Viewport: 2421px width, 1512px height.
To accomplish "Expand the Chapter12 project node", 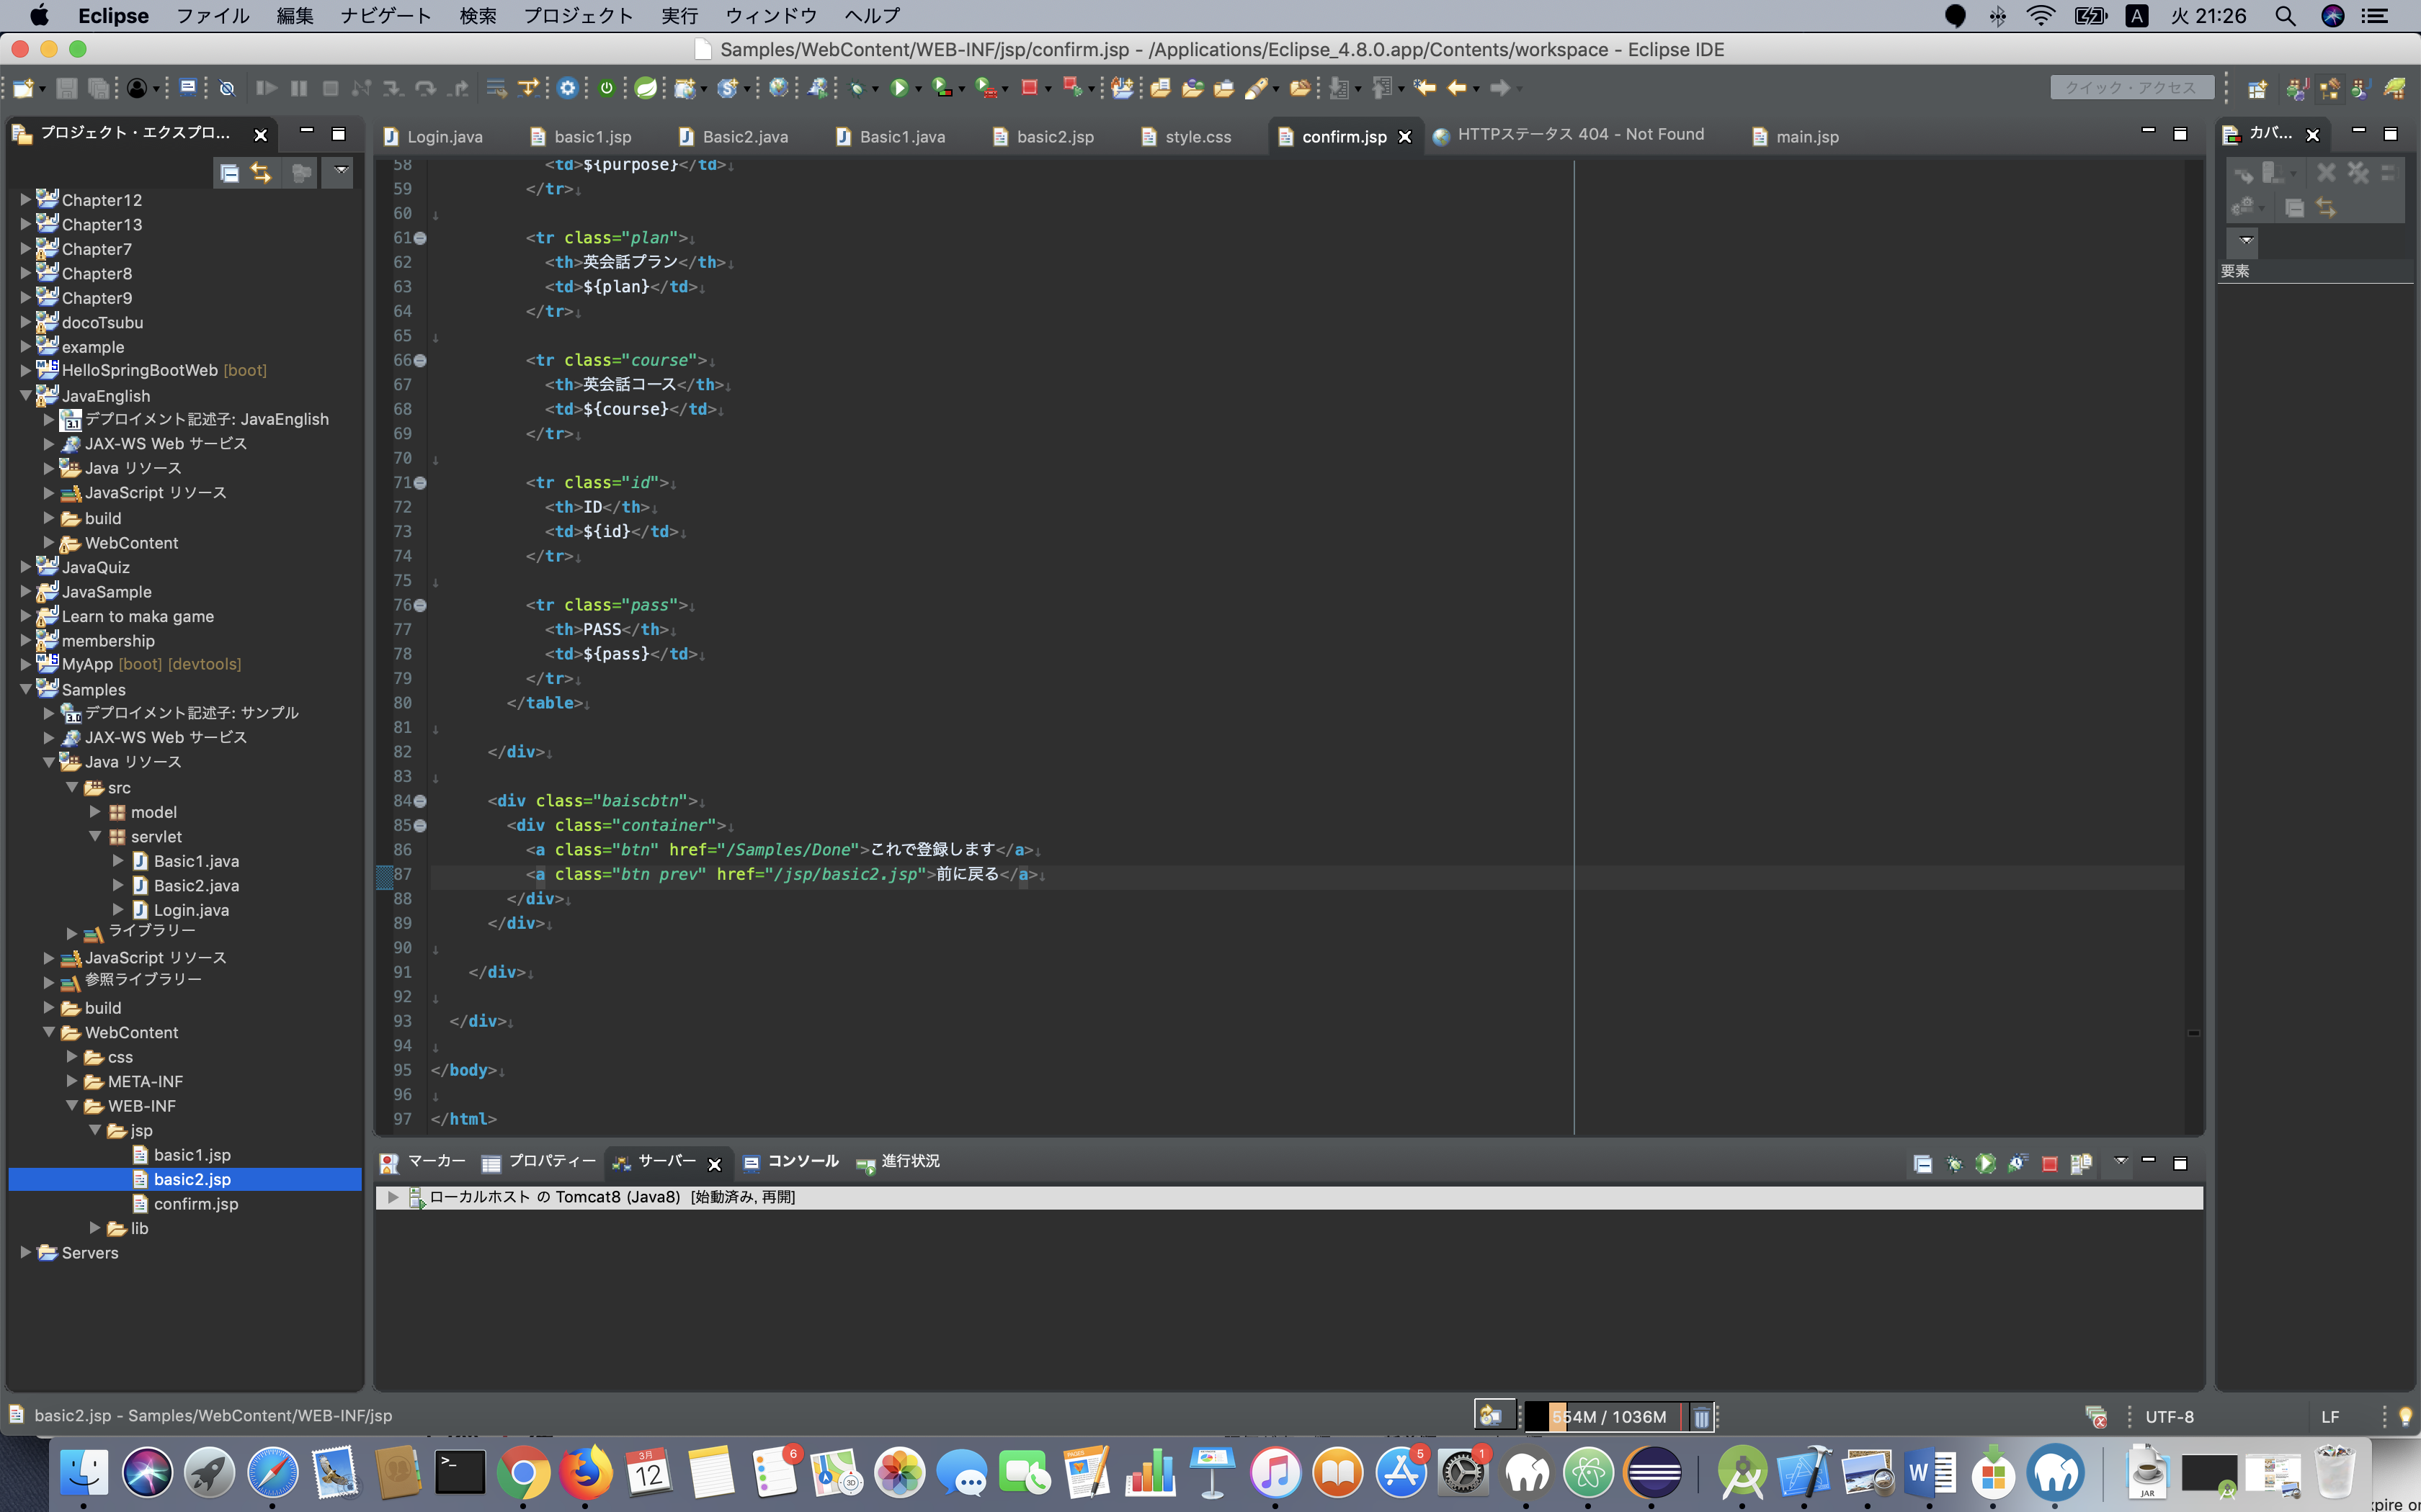I will [26, 200].
